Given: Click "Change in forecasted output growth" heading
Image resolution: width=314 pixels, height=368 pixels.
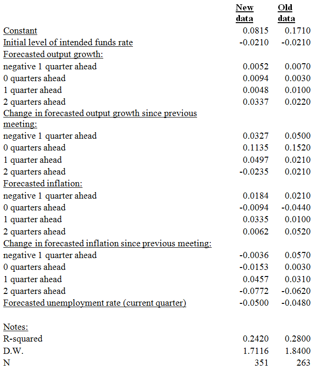Looking at the screenshot, I should 100,114.
